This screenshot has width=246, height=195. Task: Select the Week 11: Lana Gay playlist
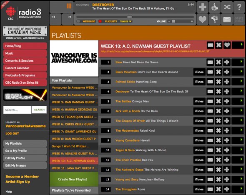click(74, 168)
